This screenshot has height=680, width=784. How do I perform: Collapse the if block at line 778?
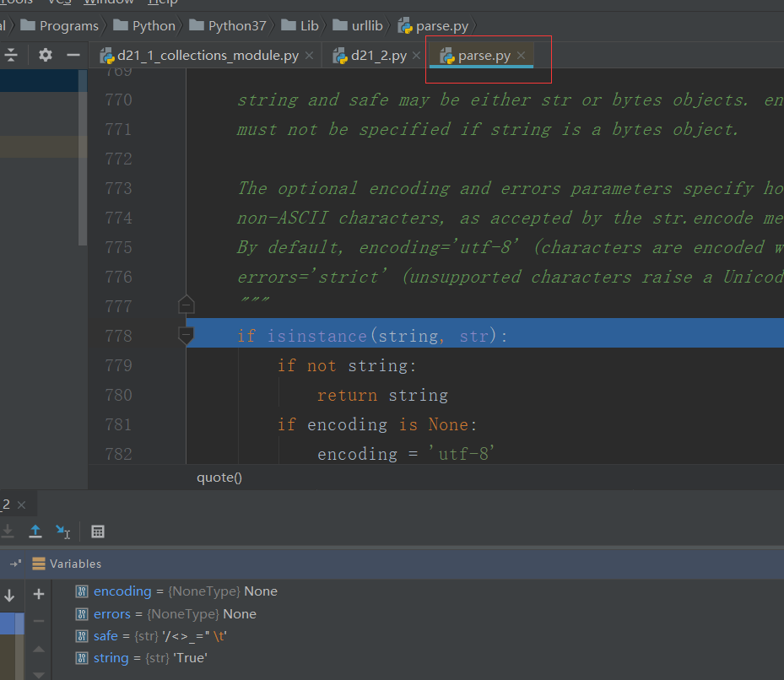[186, 336]
